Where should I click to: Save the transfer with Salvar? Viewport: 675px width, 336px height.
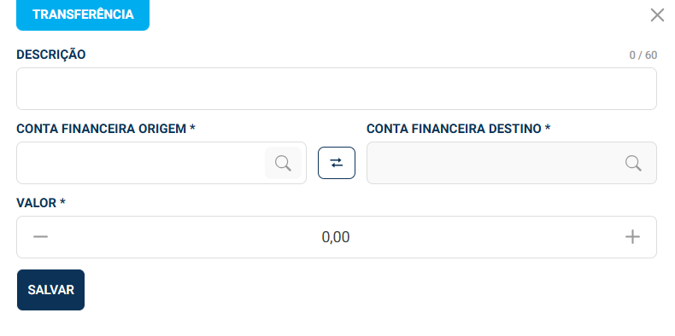tap(50, 290)
